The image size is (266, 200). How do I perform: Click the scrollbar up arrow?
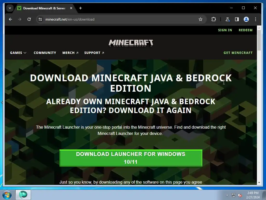[259, 28]
